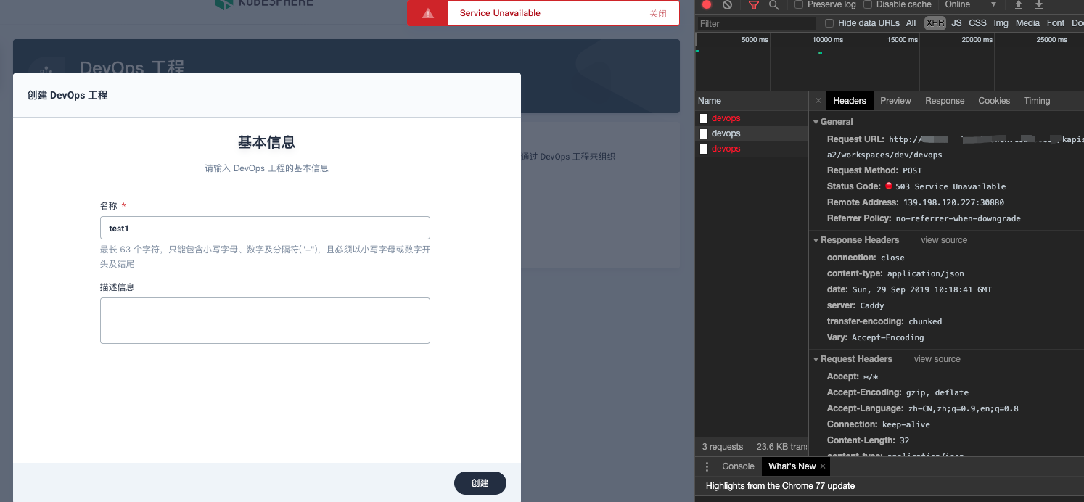Filter requests by XHR

click(935, 23)
